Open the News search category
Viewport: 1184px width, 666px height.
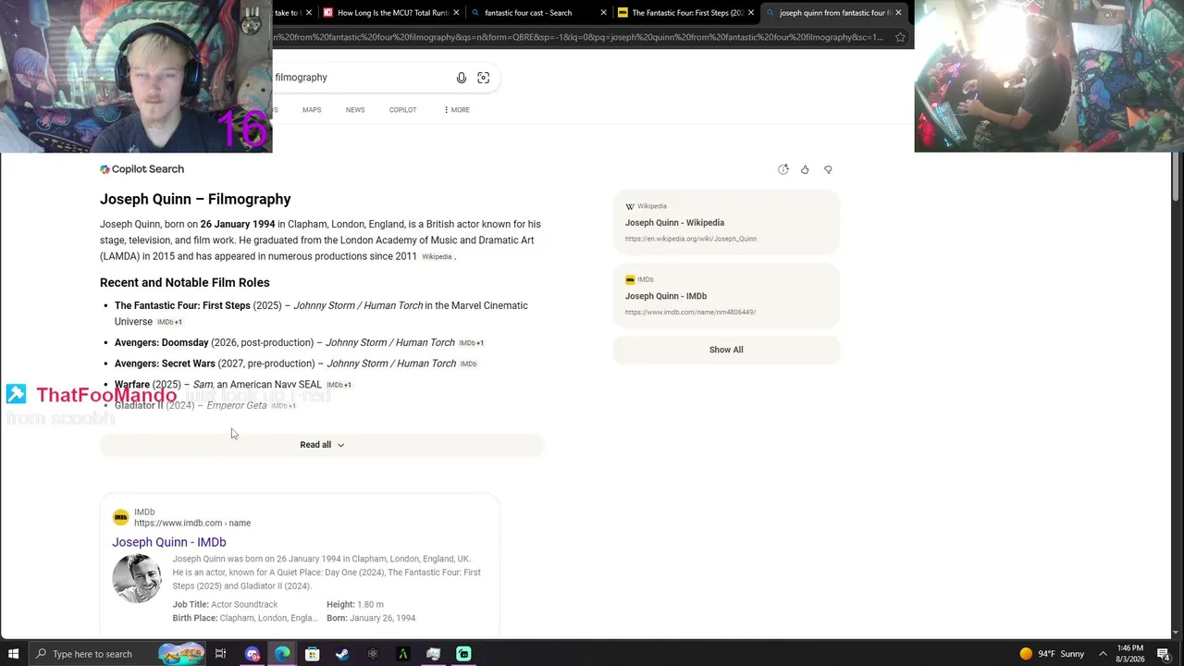355,110
